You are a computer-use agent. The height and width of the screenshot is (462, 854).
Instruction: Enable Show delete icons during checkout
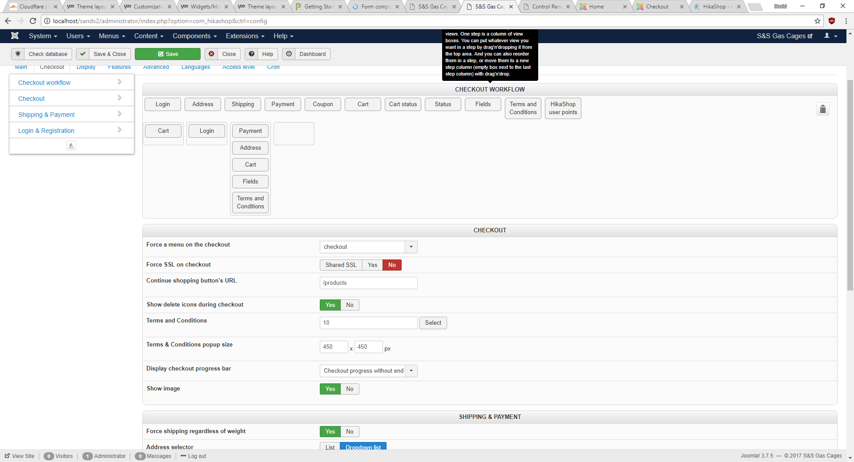click(330, 305)
